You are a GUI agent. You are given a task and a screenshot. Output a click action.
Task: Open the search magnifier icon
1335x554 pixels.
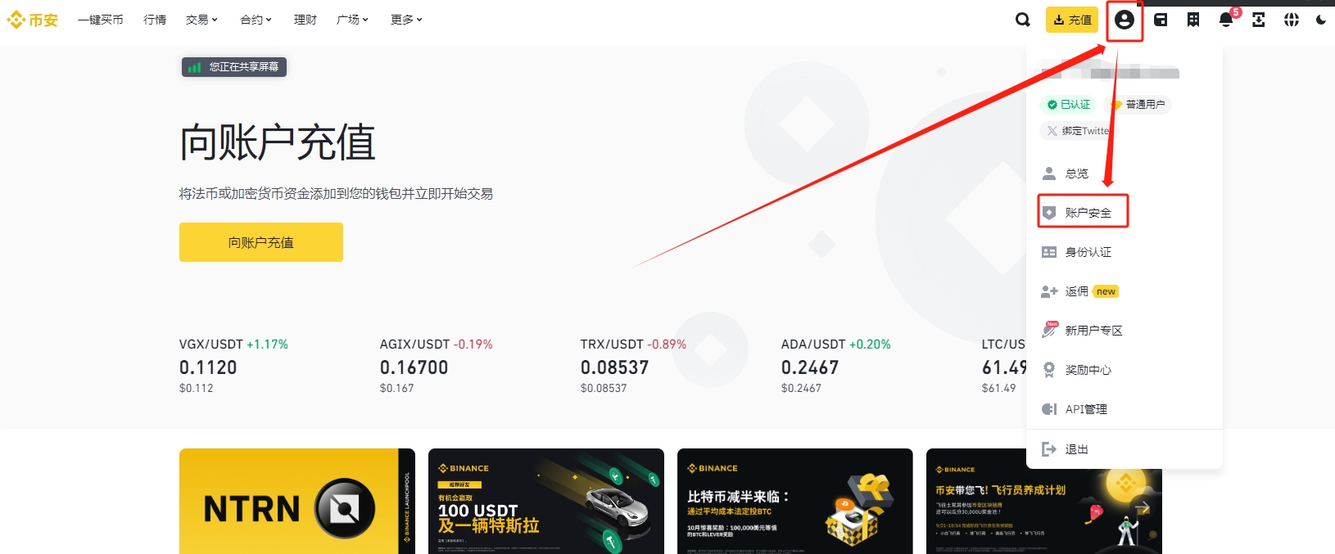click(x=1022, y=20)
